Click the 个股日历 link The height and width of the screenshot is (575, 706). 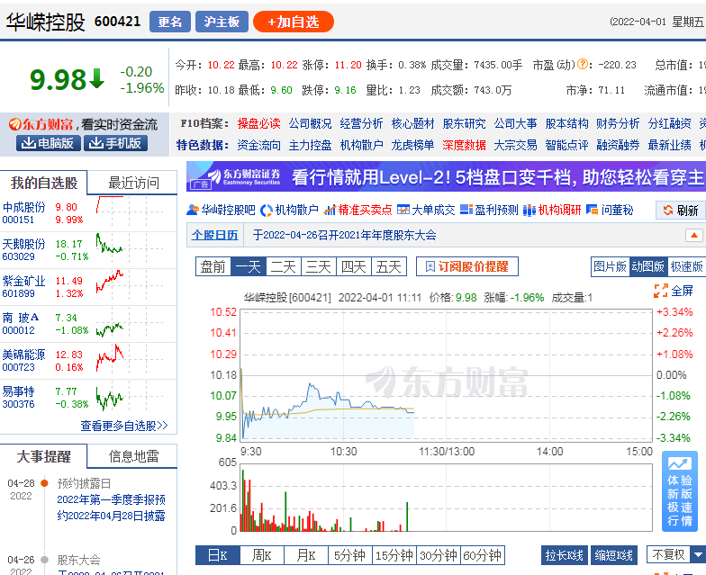click(x=214, y=235)
